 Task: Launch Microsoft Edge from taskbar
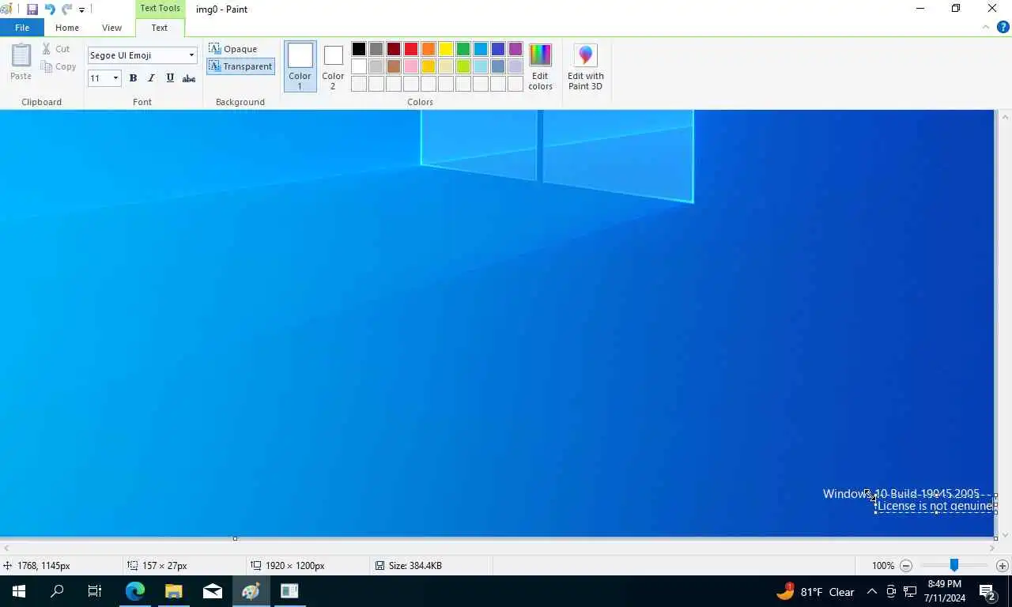[135, 591]
